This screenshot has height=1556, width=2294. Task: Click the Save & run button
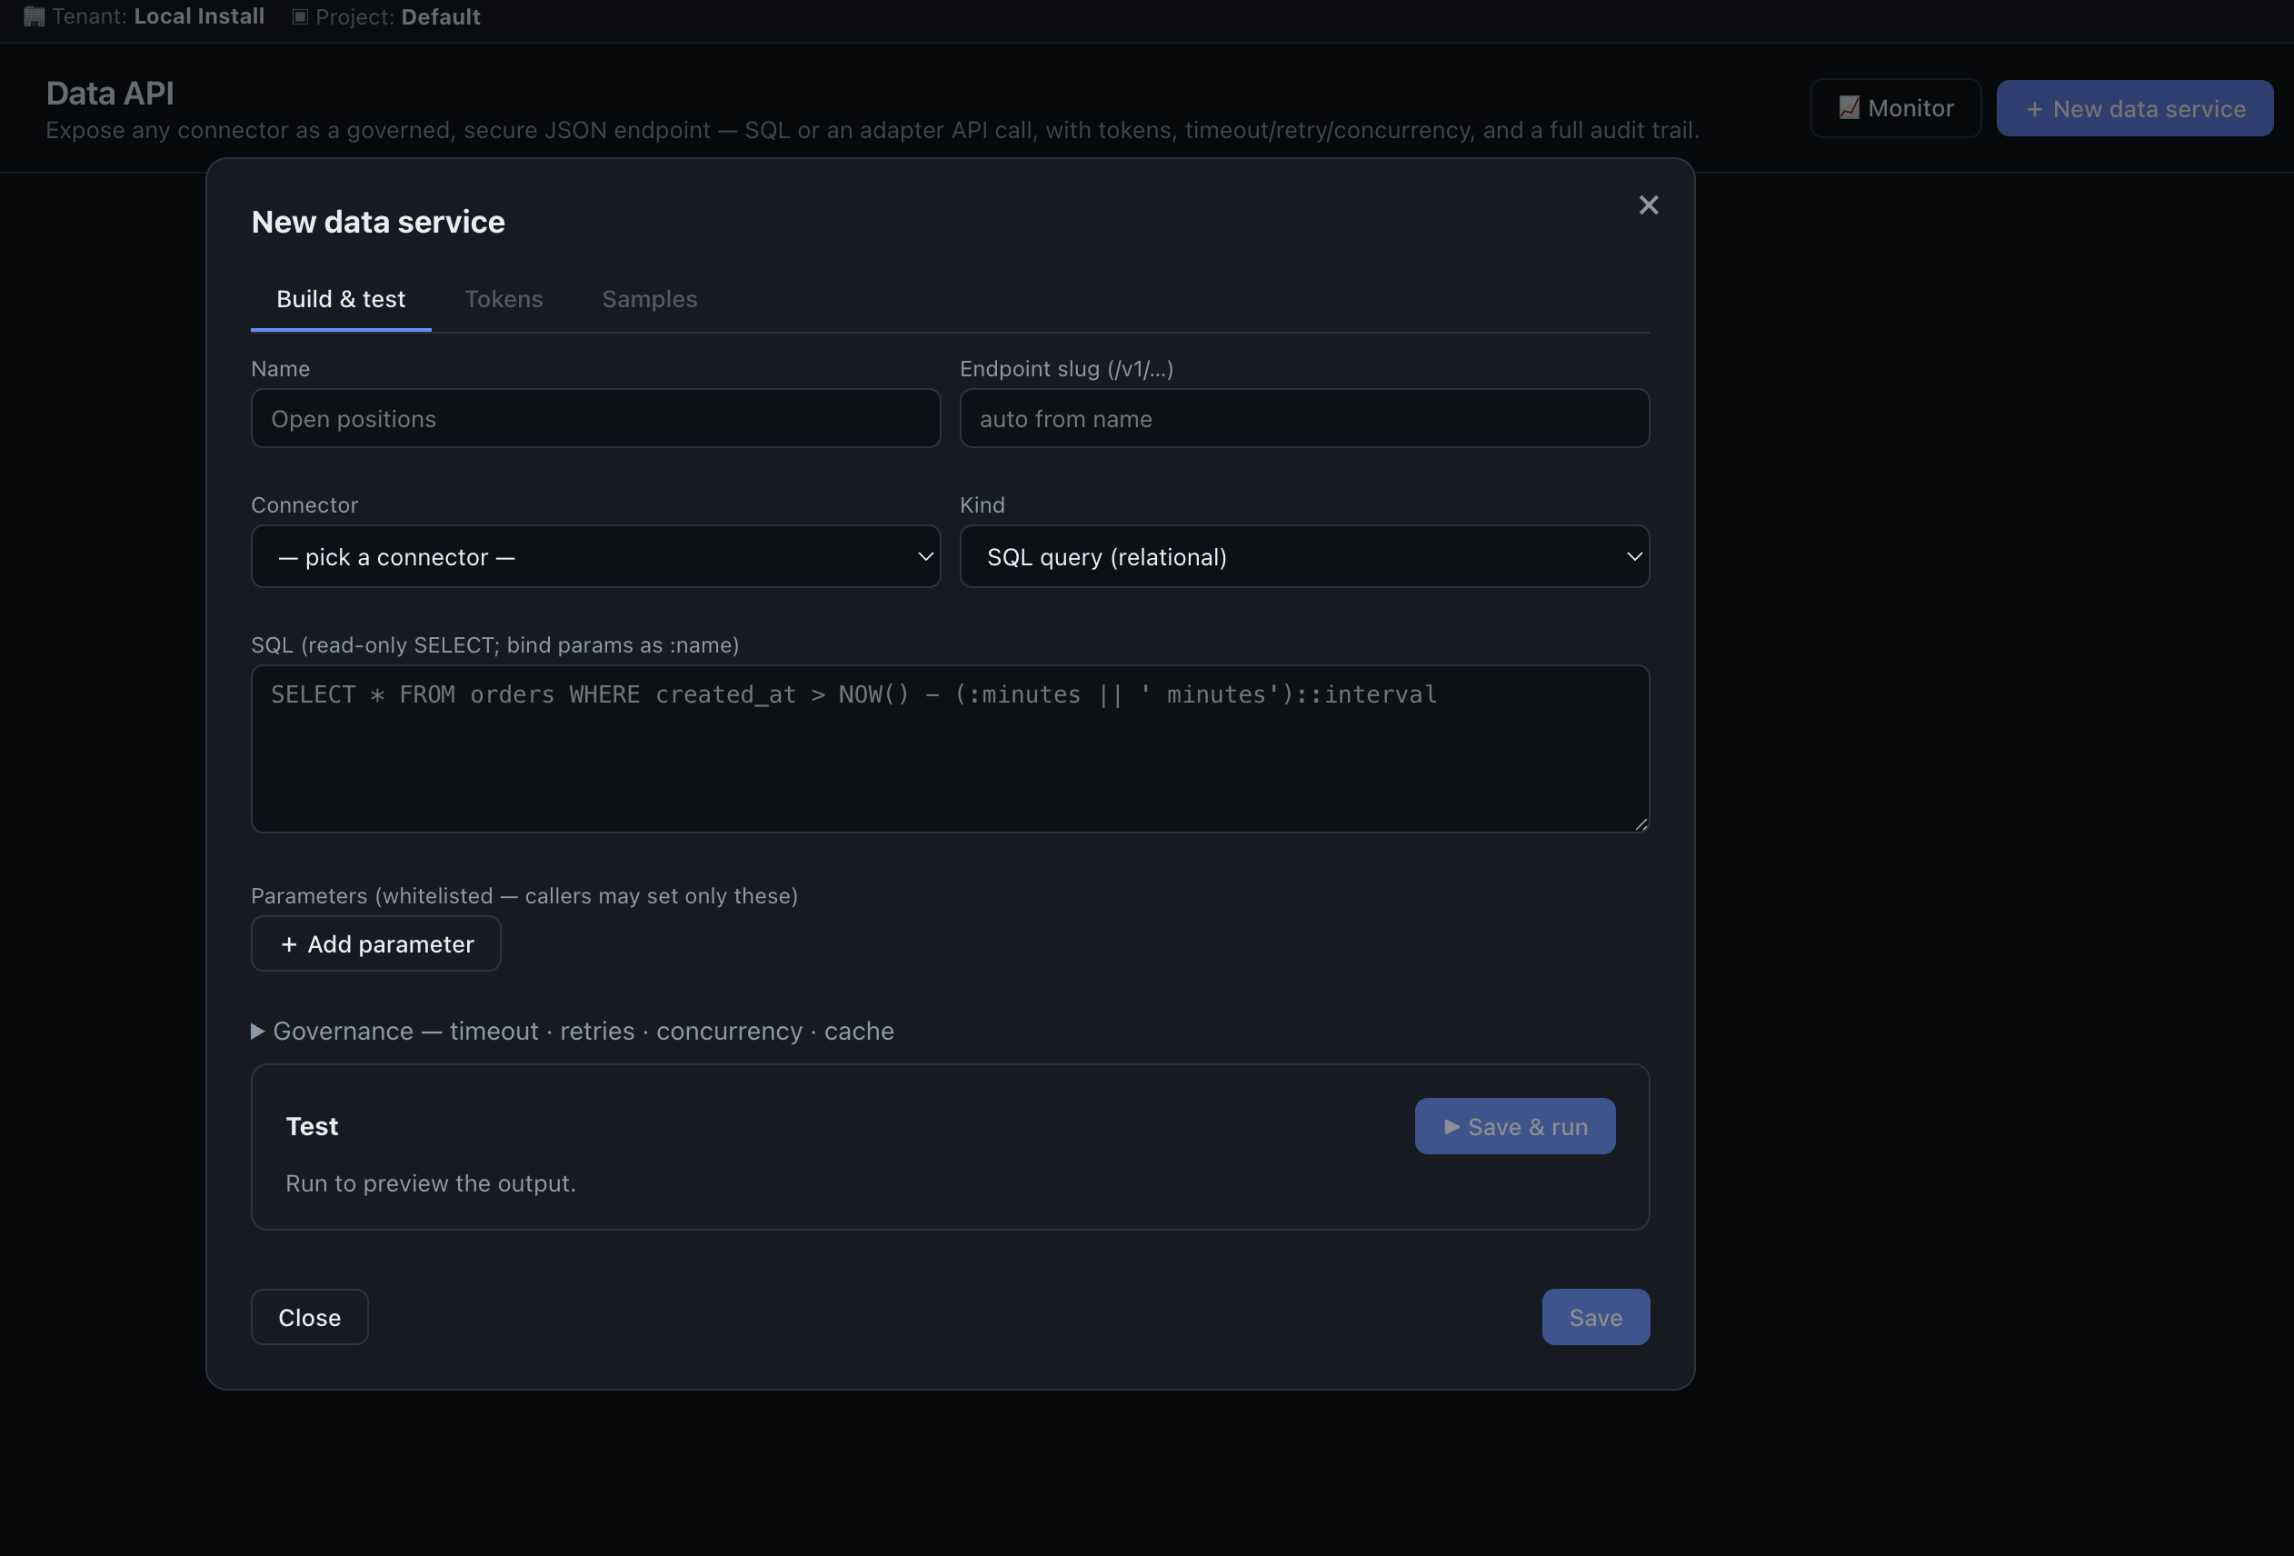click(1514, 1126)
